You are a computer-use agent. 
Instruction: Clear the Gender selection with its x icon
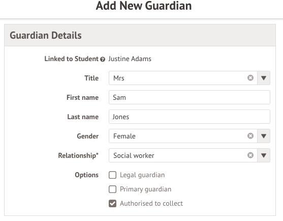click(250, 136)
